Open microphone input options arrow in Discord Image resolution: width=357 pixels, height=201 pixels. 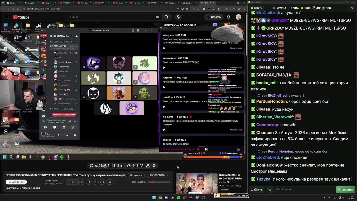click(x=62, y=135)
